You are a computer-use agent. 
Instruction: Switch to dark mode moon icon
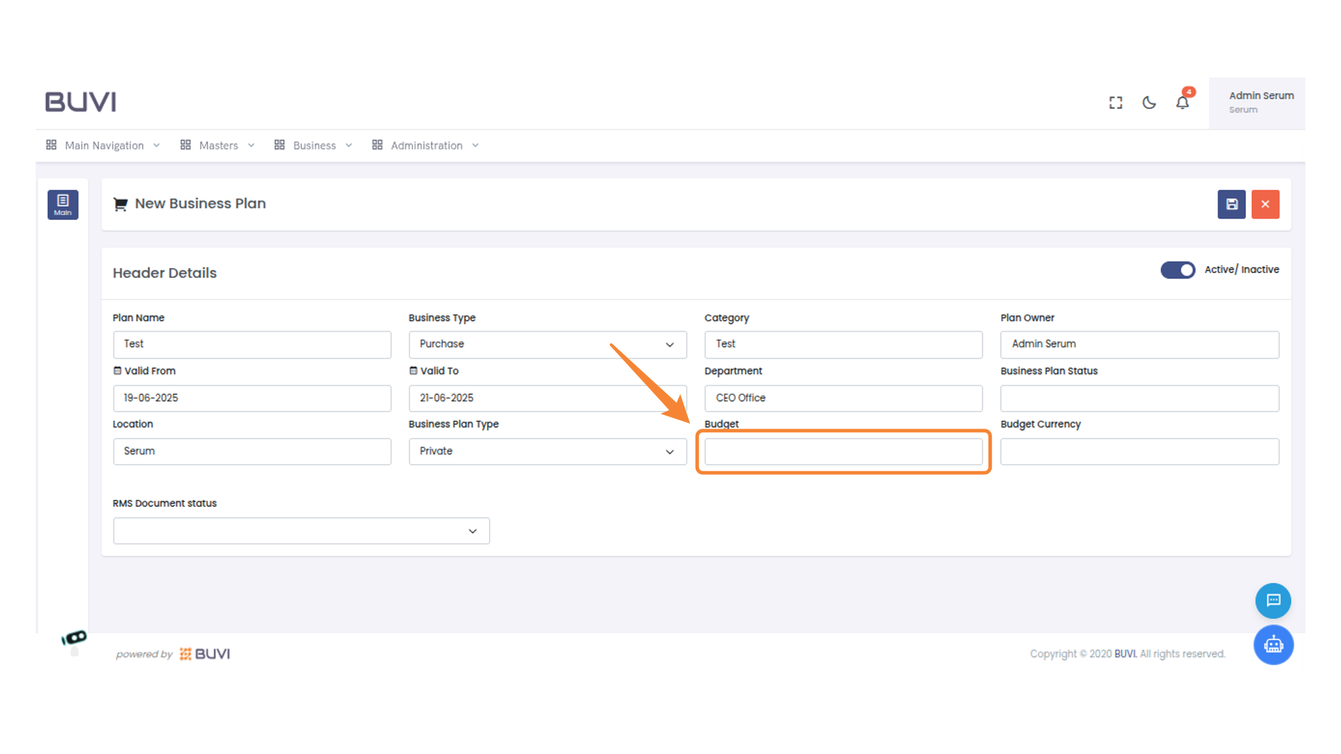pos(1149,103)
